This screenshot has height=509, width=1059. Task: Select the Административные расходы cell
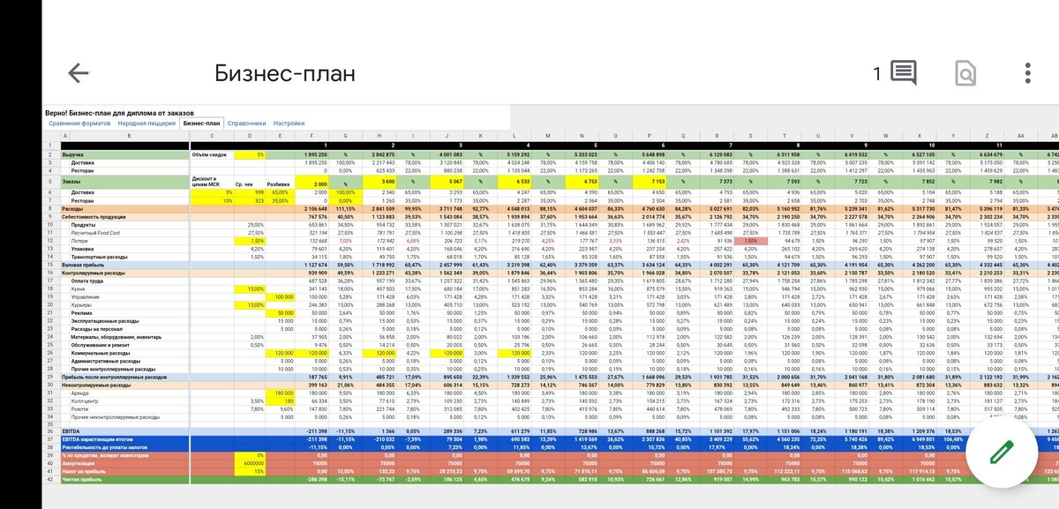coord(106,360)
